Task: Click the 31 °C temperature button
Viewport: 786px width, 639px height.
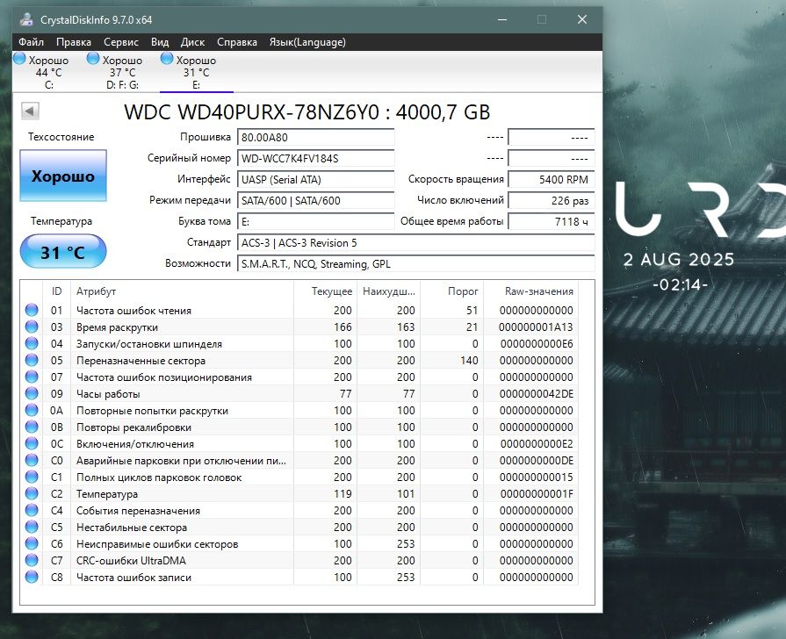Action: tap(63, 252)
